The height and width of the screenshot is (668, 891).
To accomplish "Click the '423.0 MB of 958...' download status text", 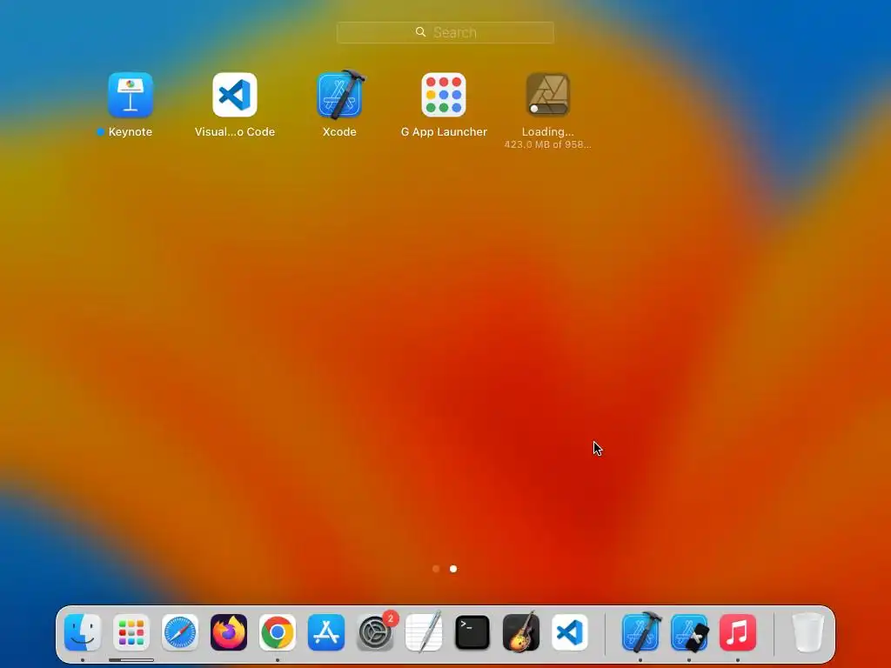I will 548,144.
